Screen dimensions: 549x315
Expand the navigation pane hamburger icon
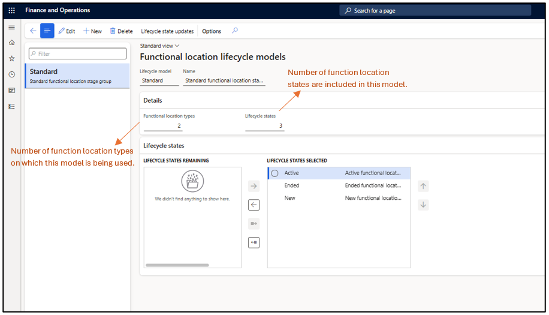pyautogui.click(x=11, y=28)
